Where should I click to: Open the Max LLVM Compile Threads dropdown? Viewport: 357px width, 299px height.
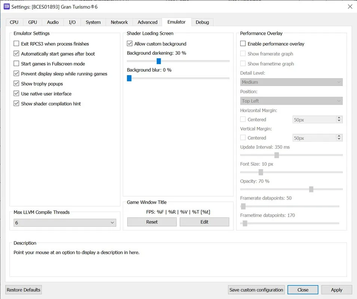click(65, 223)
